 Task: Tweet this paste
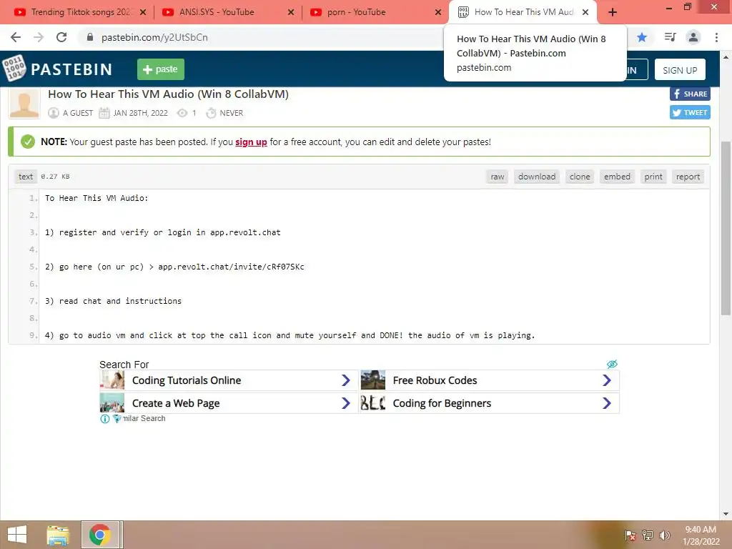click(690, 112)
